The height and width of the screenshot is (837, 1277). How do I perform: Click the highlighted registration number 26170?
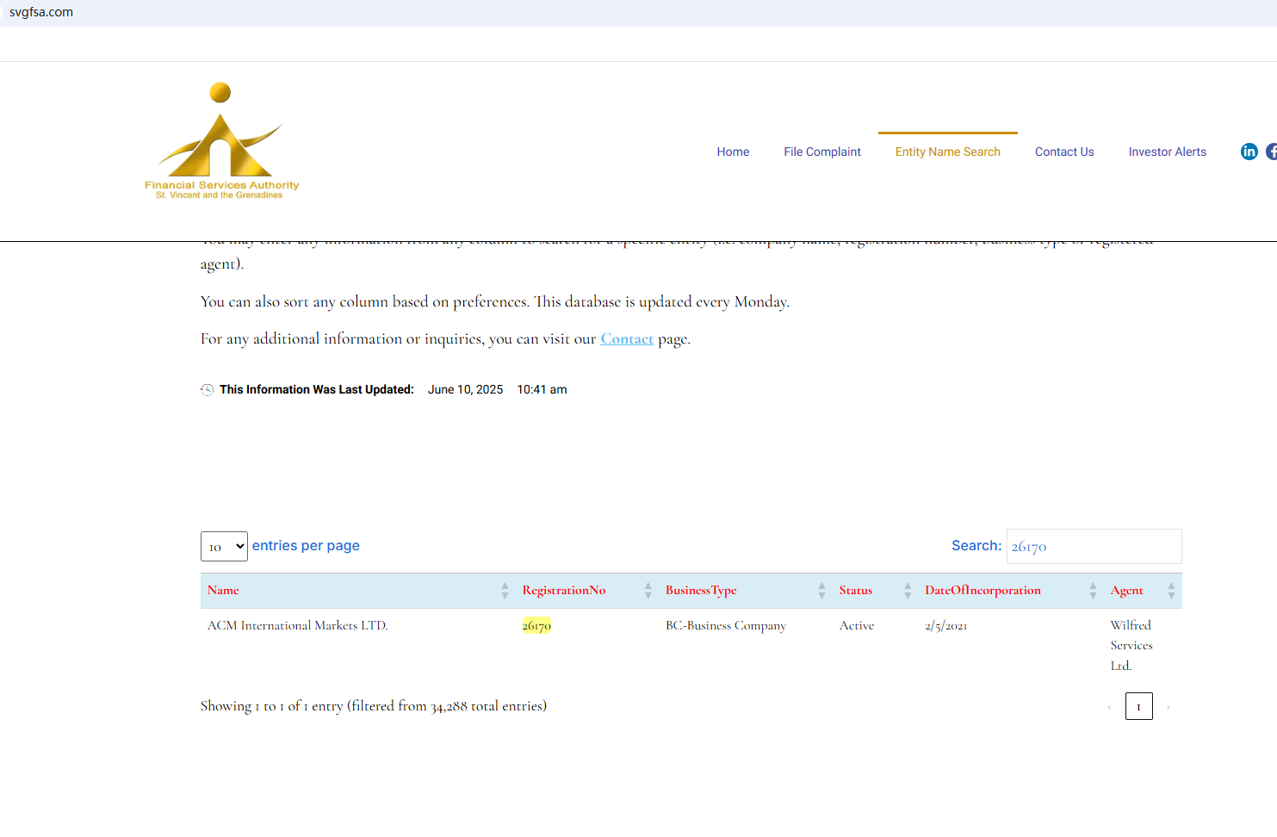(x=536, y=626)
